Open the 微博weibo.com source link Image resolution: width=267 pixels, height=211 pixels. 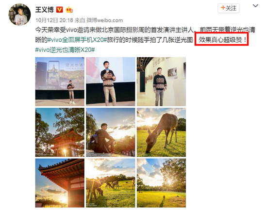(104, 20)
